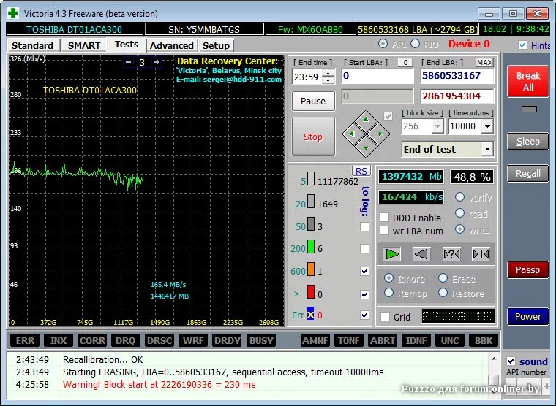
Task: Click the orange 600 ms block indicator
Action: pos(311,269)
